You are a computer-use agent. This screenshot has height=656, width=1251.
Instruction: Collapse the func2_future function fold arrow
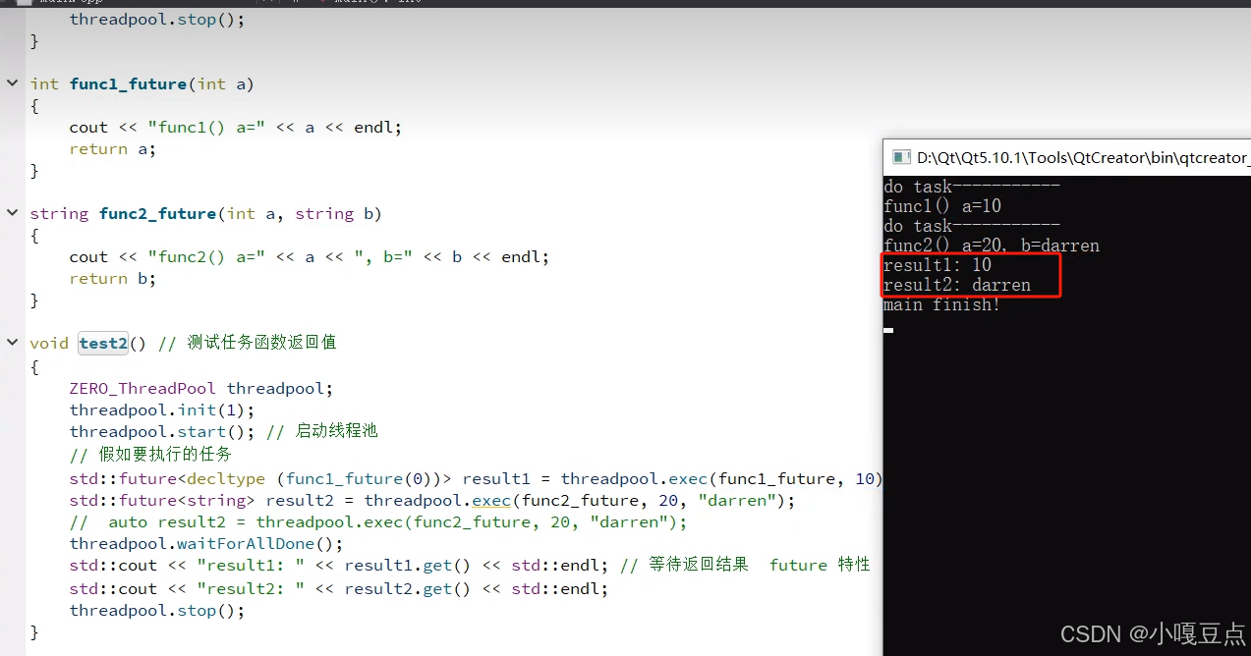(x=12, y=213)
